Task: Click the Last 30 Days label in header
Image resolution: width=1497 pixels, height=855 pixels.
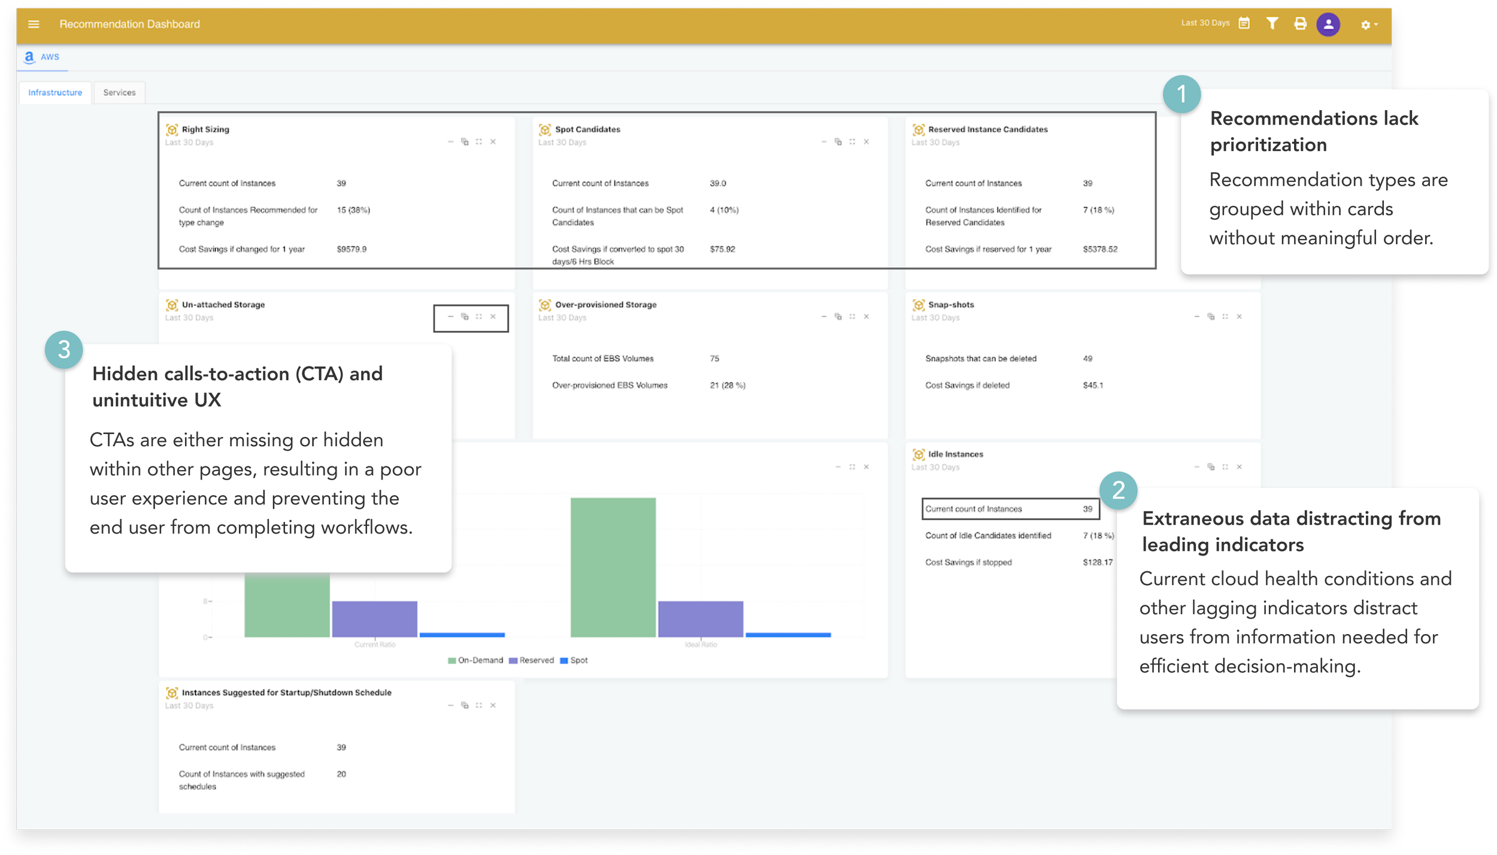Action: tap(1205, 23)
